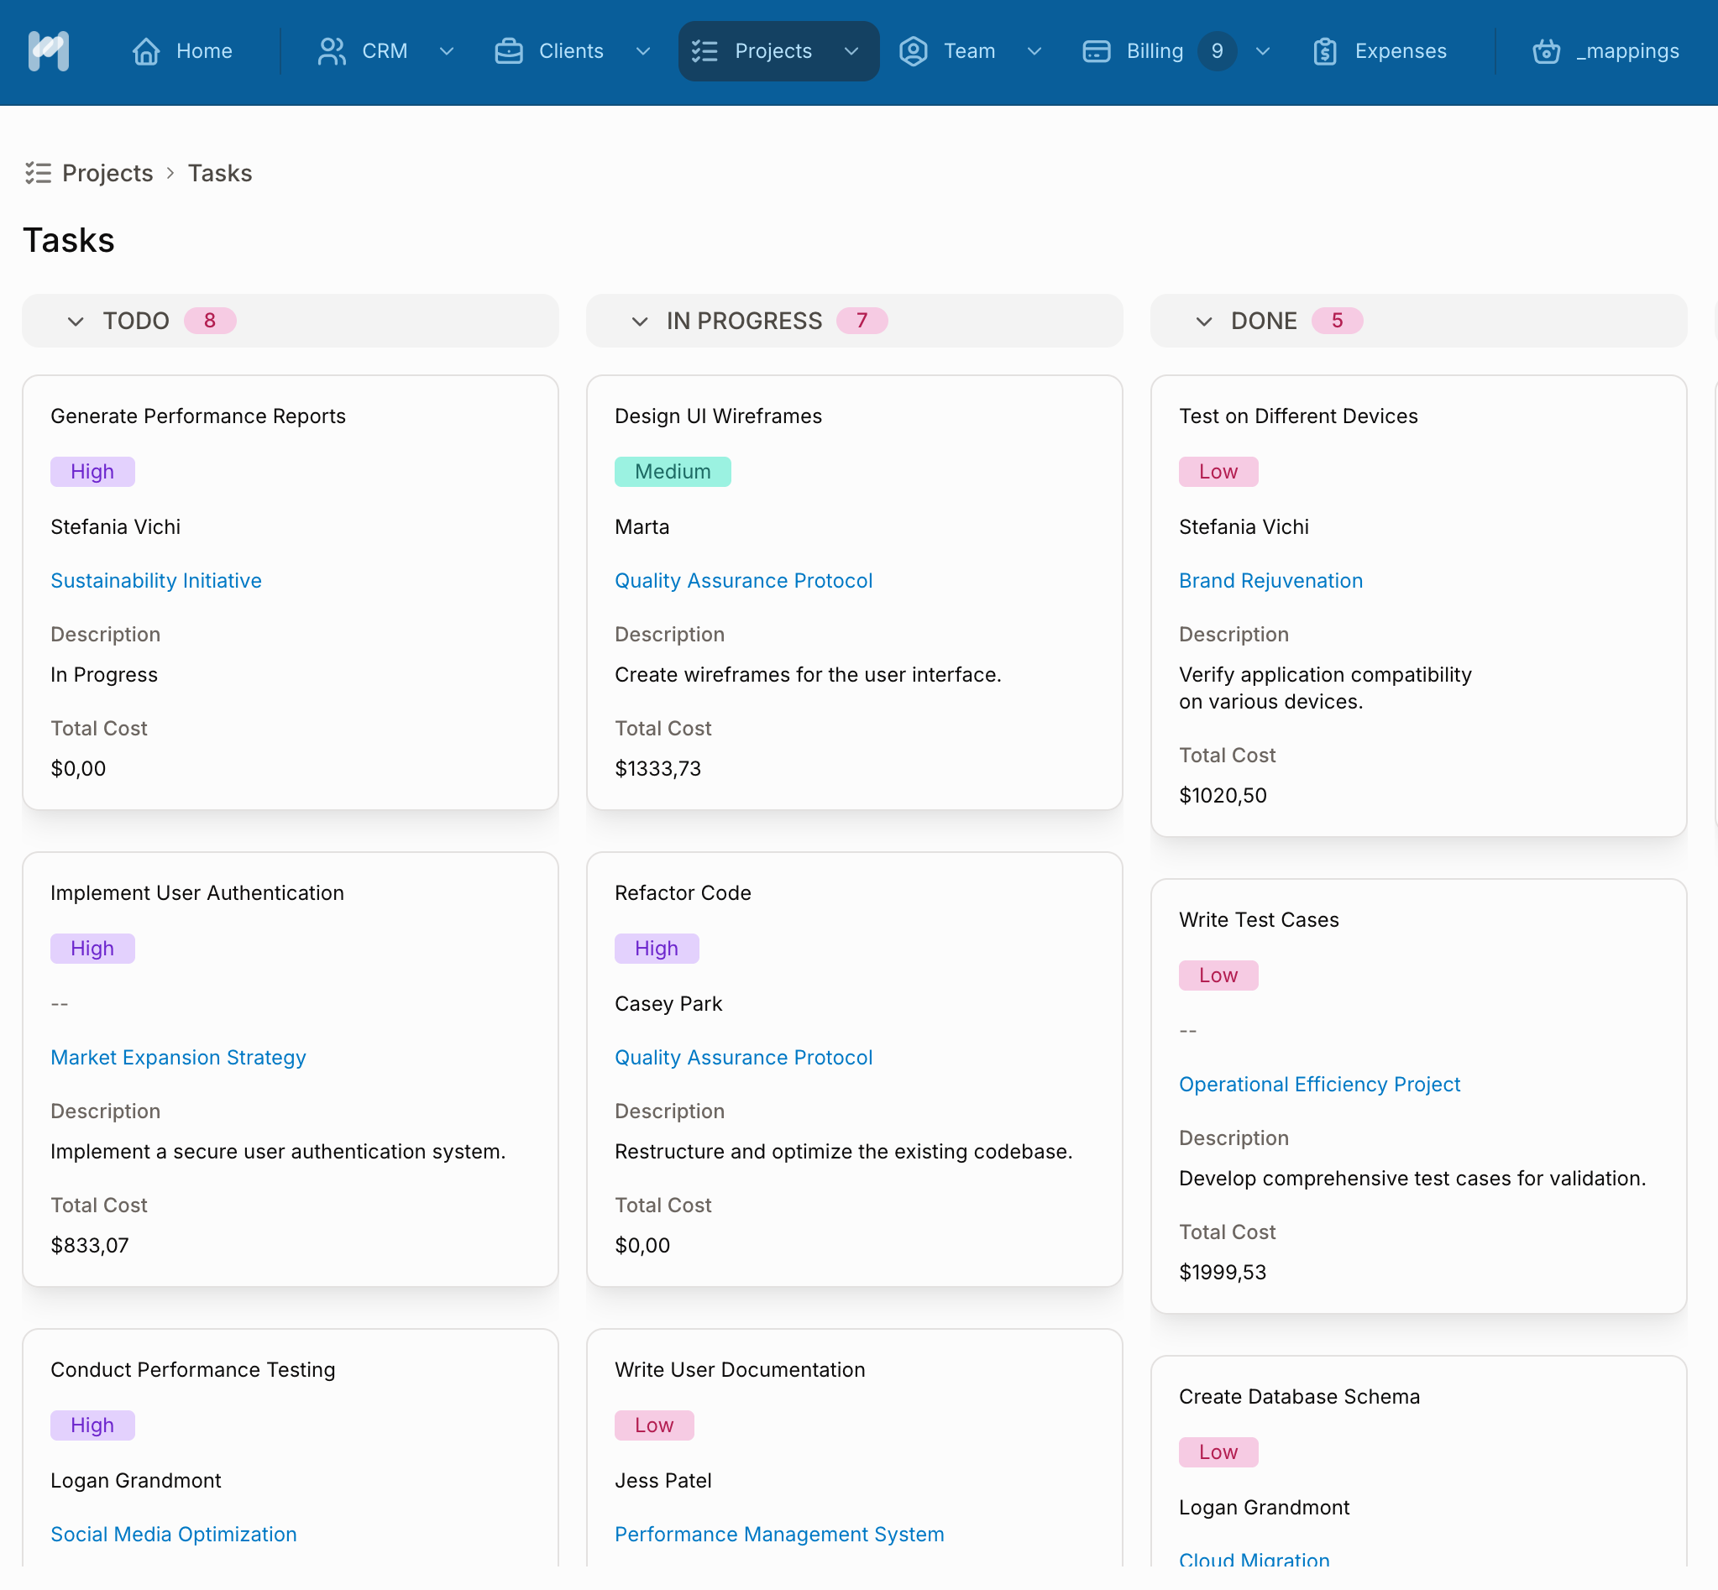Open the Projects menu in the navbar
1718x1590 pixels.
point(772,50)
